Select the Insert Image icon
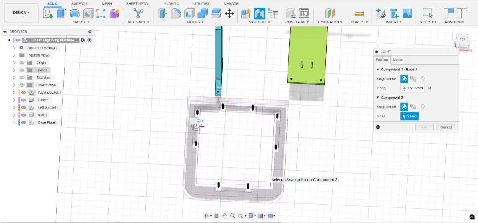Screen dimensions: 478x223 point(407,13)
